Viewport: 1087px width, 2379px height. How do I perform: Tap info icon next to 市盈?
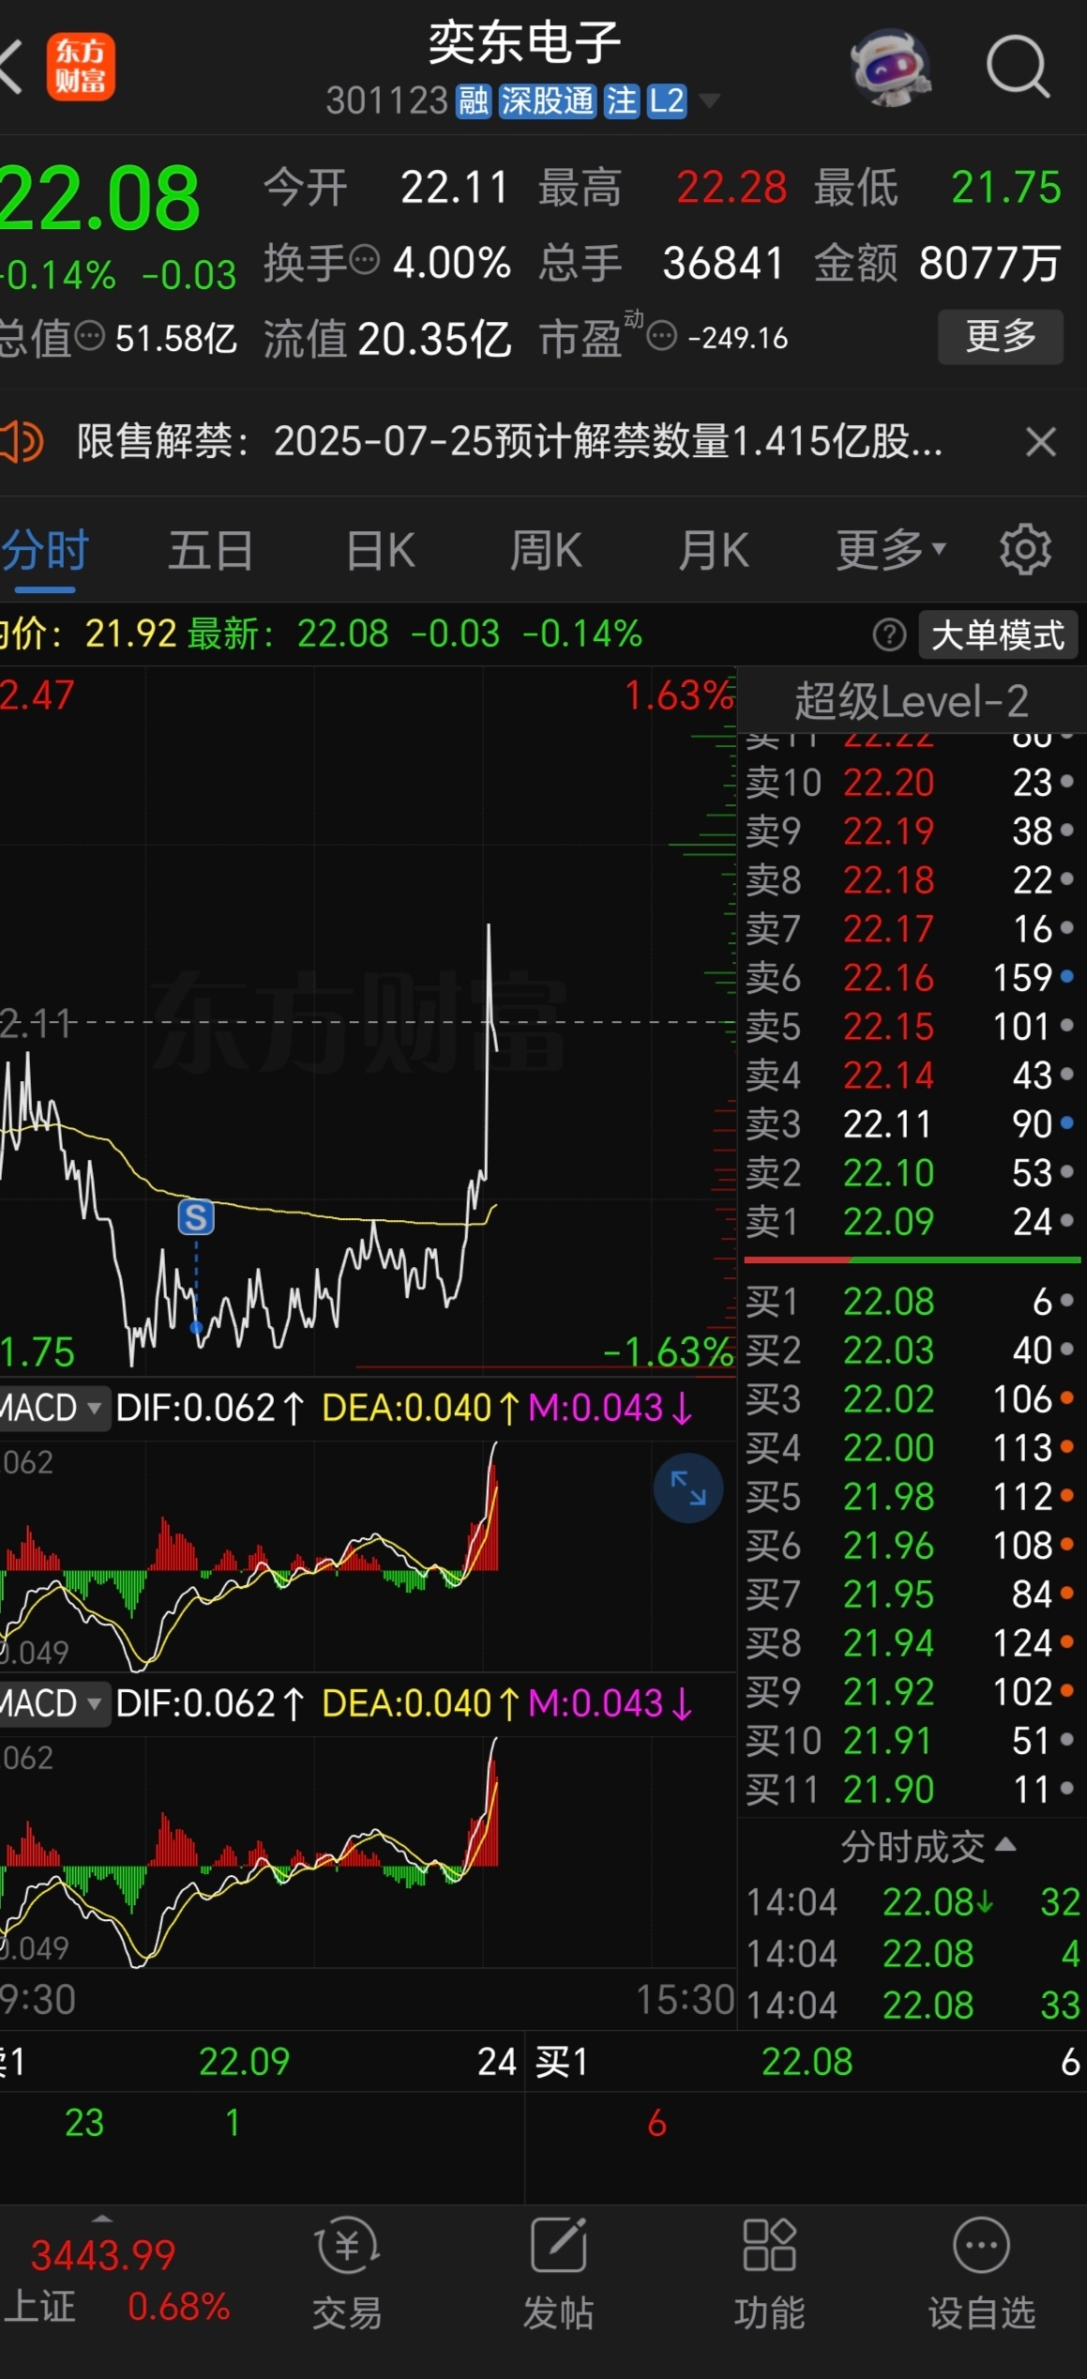[662, 336]
